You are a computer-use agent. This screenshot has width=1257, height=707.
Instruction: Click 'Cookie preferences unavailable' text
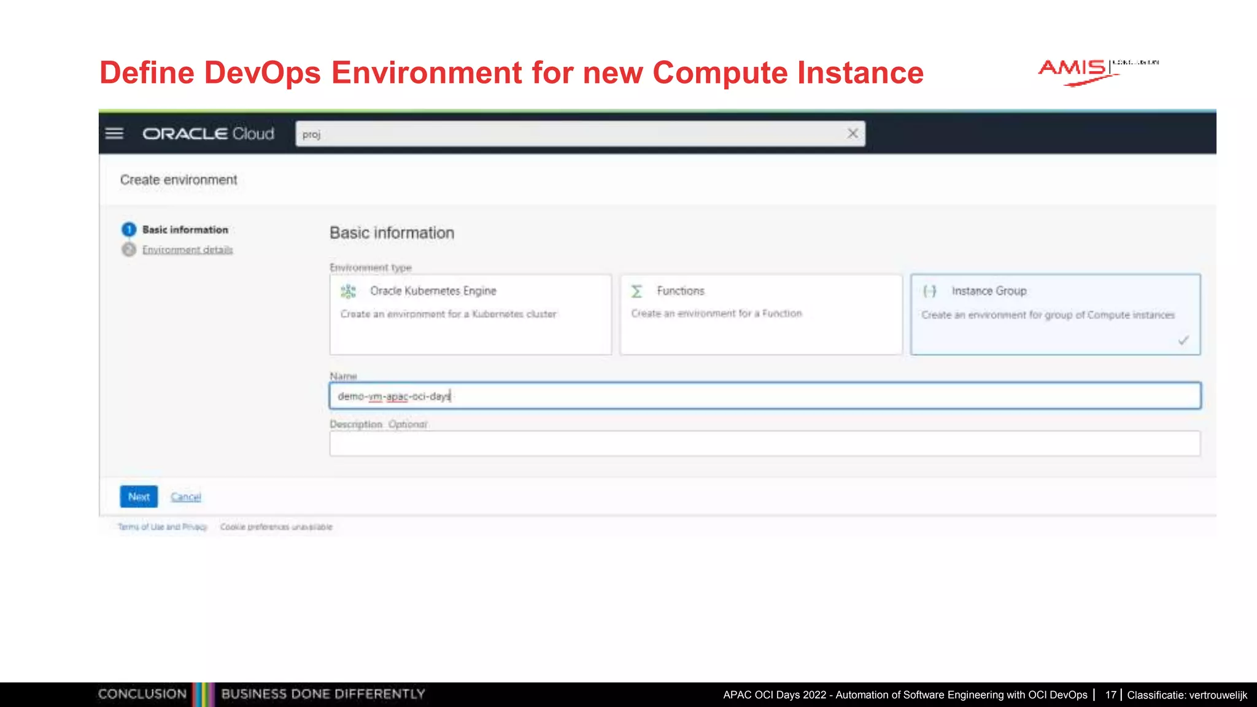276,527
